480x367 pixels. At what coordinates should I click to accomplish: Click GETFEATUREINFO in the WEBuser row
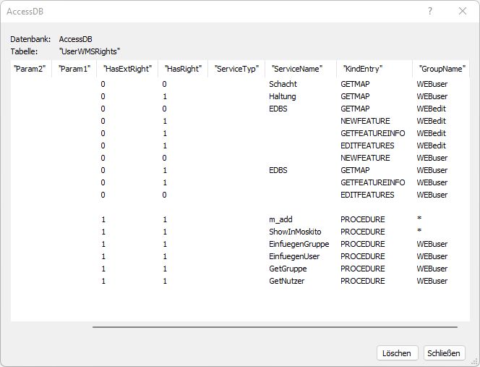[372, 182]
